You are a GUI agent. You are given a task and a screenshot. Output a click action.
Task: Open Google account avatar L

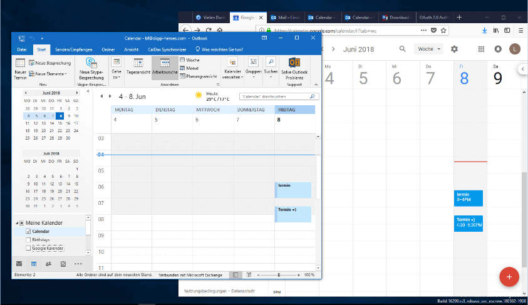coord(514,49)
